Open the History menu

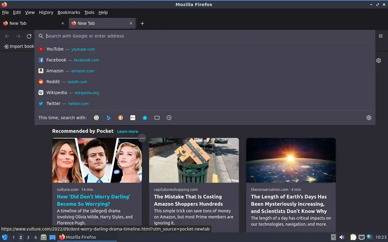coord(46,12)
